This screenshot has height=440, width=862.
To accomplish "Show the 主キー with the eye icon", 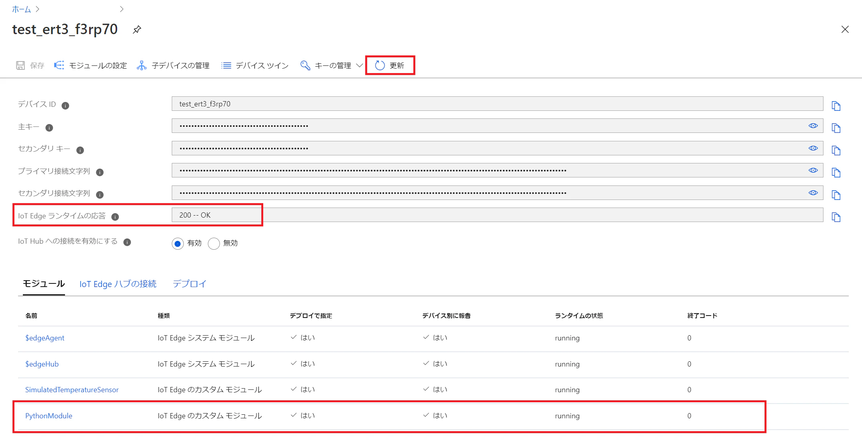I will point(813,126).
